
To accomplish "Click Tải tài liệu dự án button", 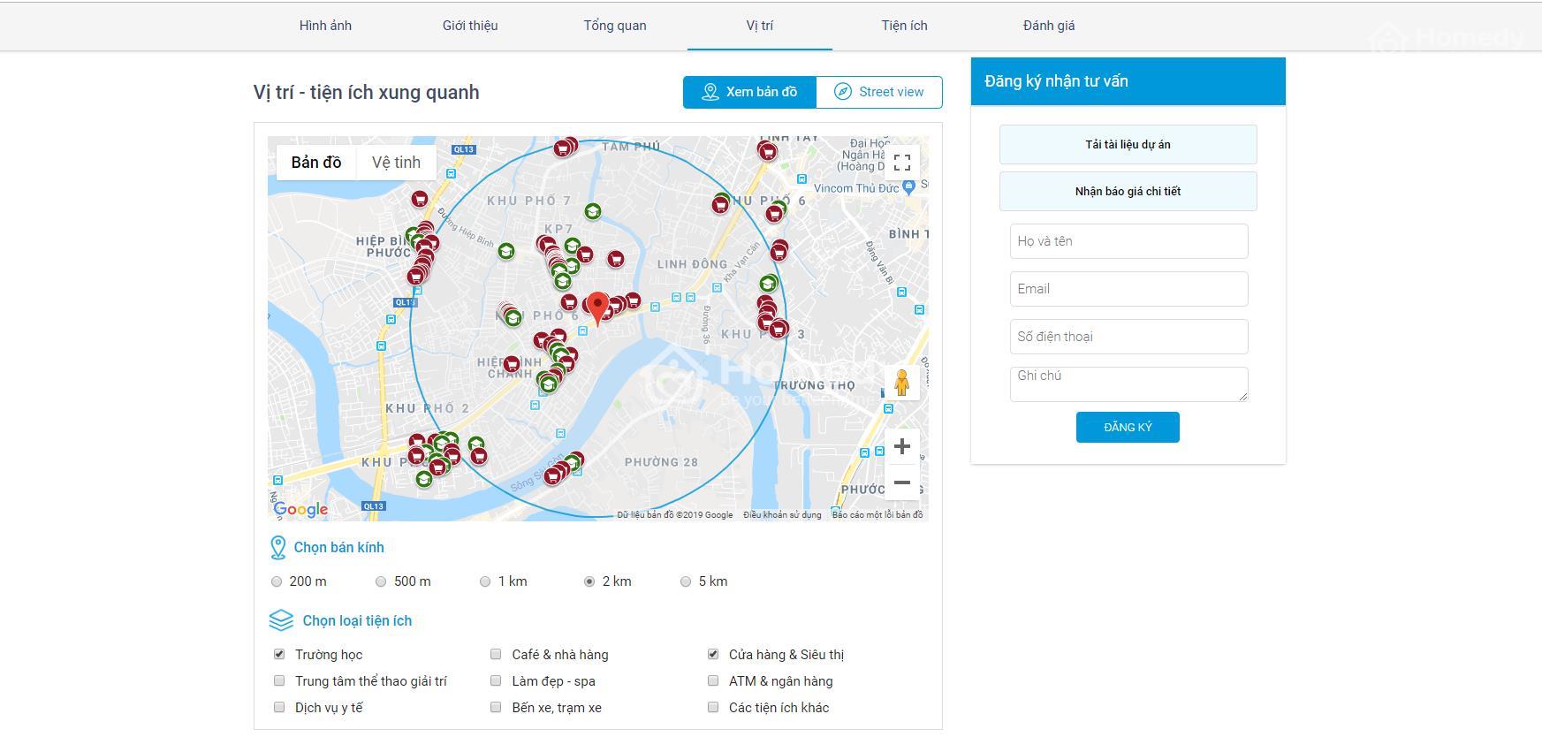I will coord(1128,145).
